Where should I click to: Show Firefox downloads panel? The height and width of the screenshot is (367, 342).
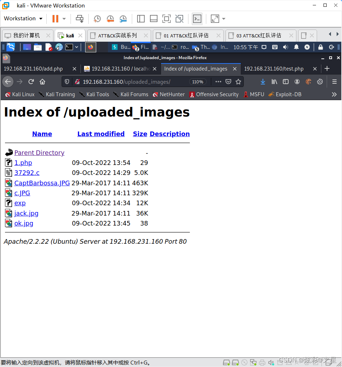click(x=263, y=82)
